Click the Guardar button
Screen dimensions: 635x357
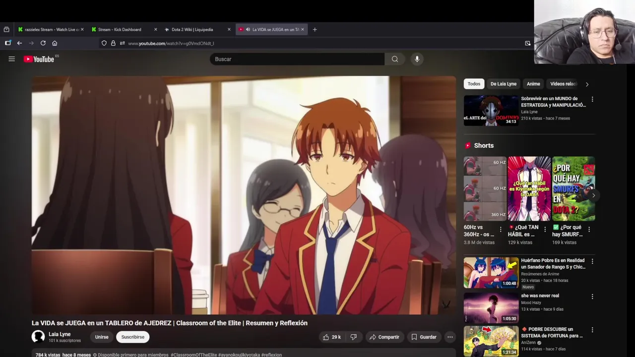pyautogui.click(x=424, y=337)
